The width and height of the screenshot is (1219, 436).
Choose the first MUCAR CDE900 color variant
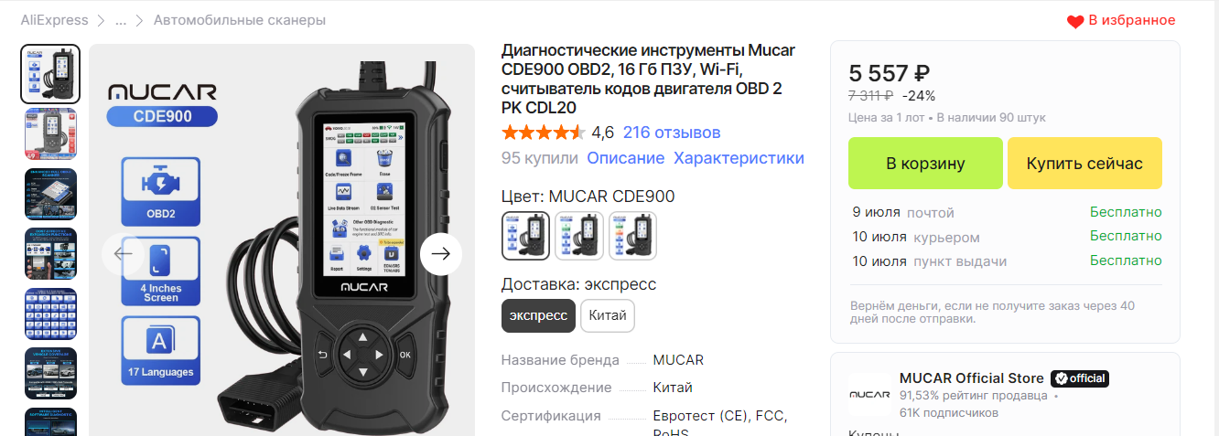[x=526, y=236]
